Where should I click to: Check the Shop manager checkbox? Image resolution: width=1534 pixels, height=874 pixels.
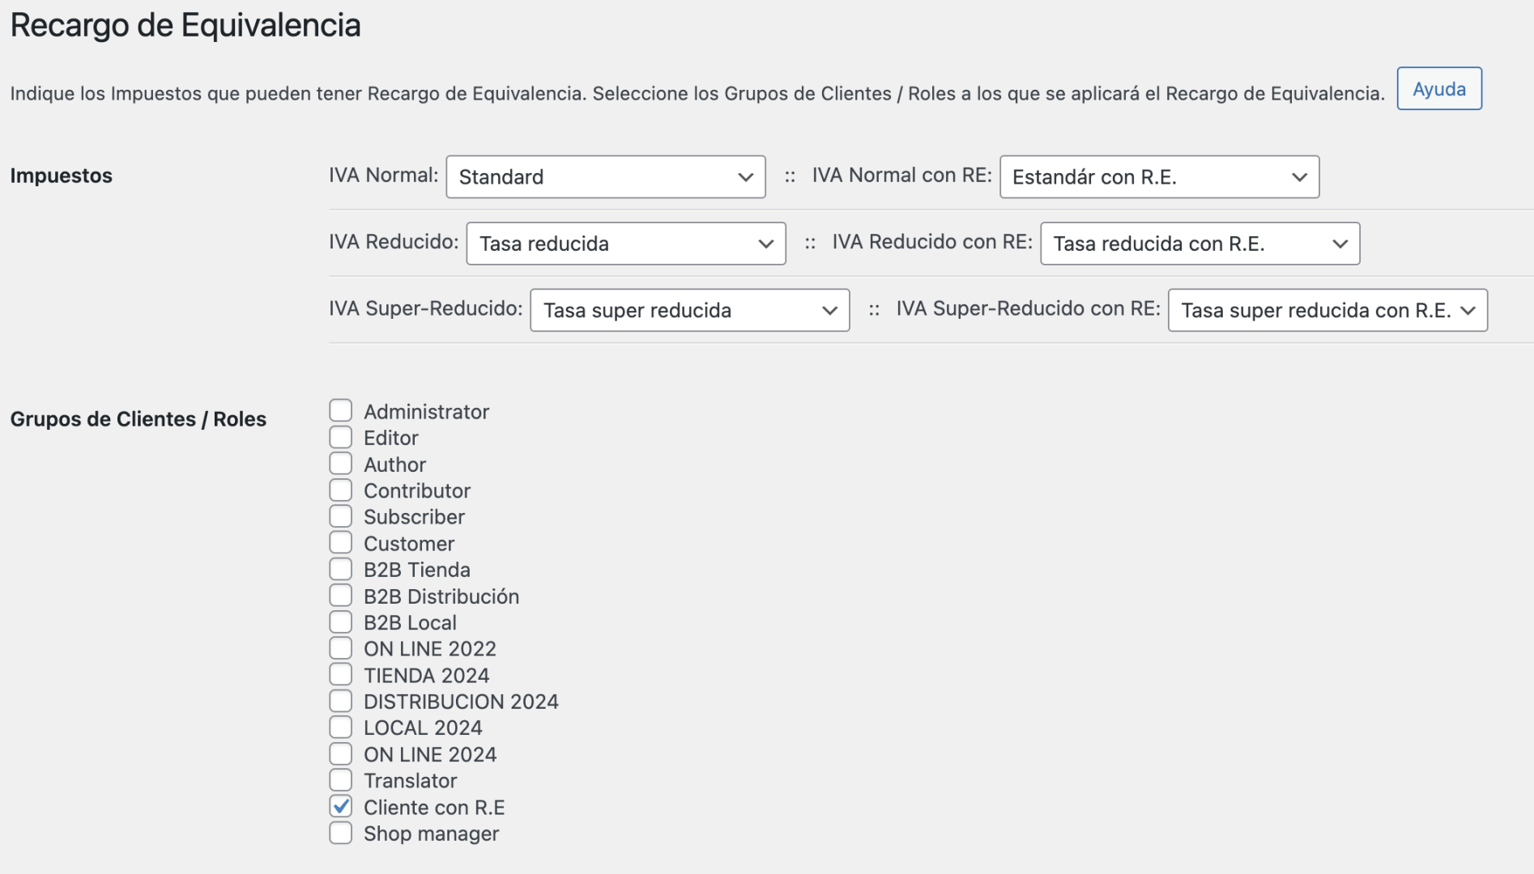click(341, 833)
